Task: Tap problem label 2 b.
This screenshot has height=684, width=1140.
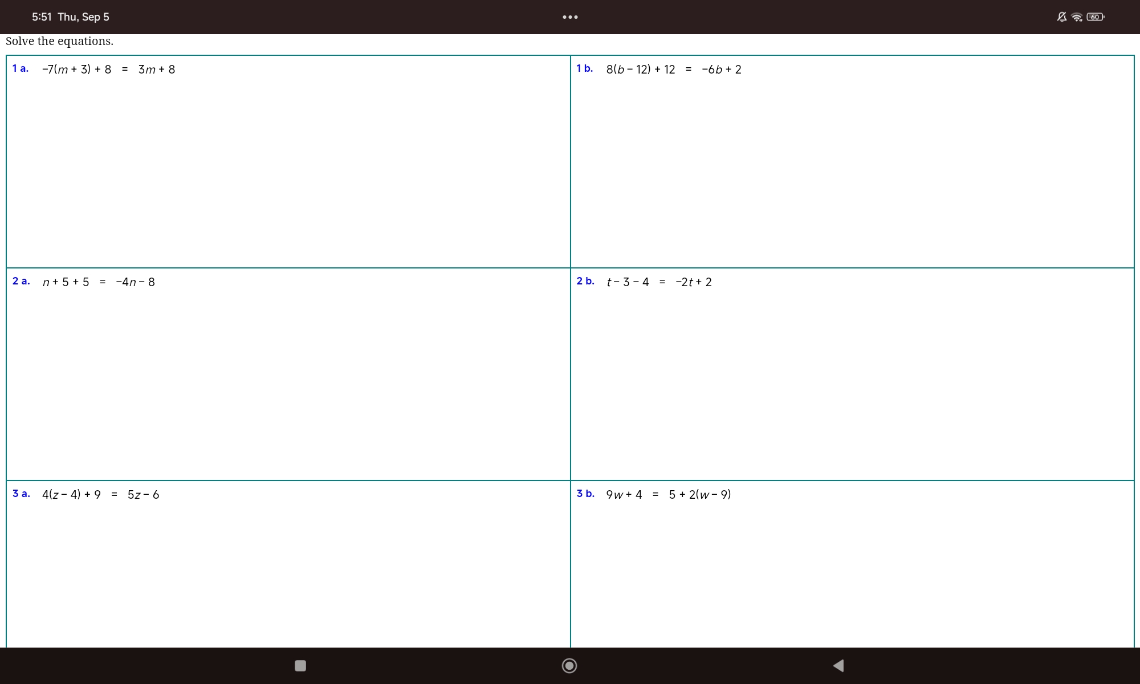Action: [x=585, y=281]
